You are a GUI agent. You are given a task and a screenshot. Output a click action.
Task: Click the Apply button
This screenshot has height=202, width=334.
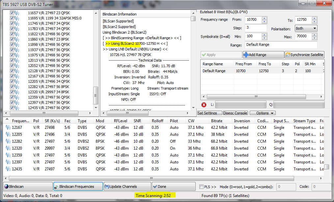point(221,55)
